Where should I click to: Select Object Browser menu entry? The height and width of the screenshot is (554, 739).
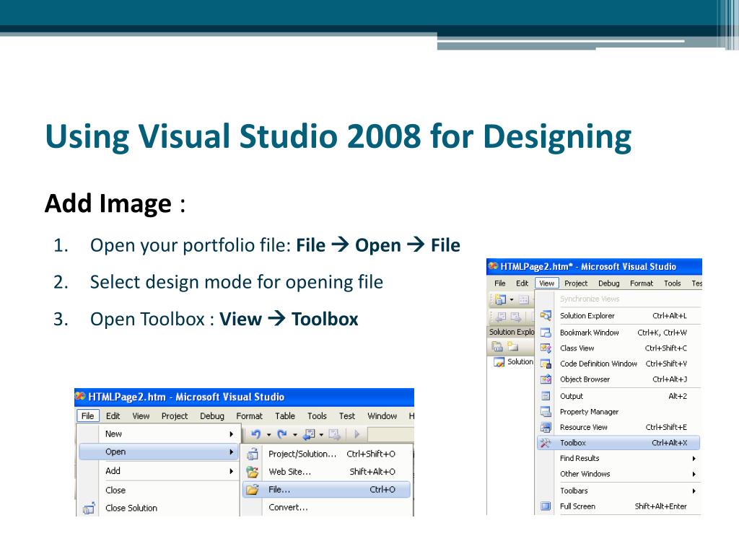tap(618, 379)
